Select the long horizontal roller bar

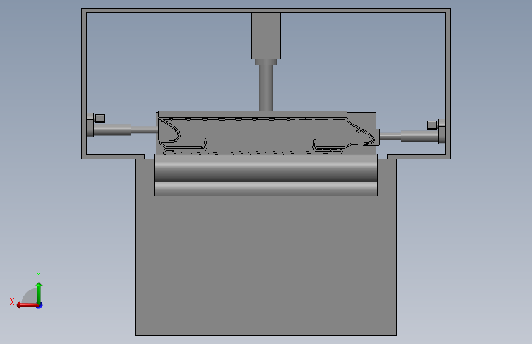pyautogui.click(x=266, y=170)
